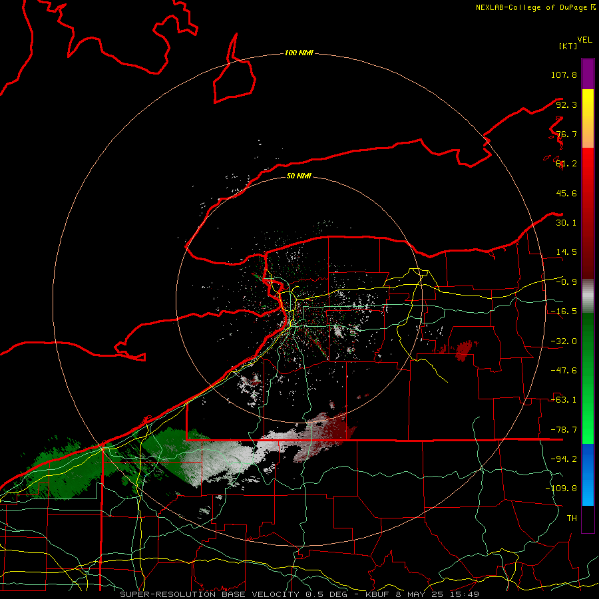Select the -63.1 scale value
The height and width of the screenshot is (599, 599).
click(564, 400)
